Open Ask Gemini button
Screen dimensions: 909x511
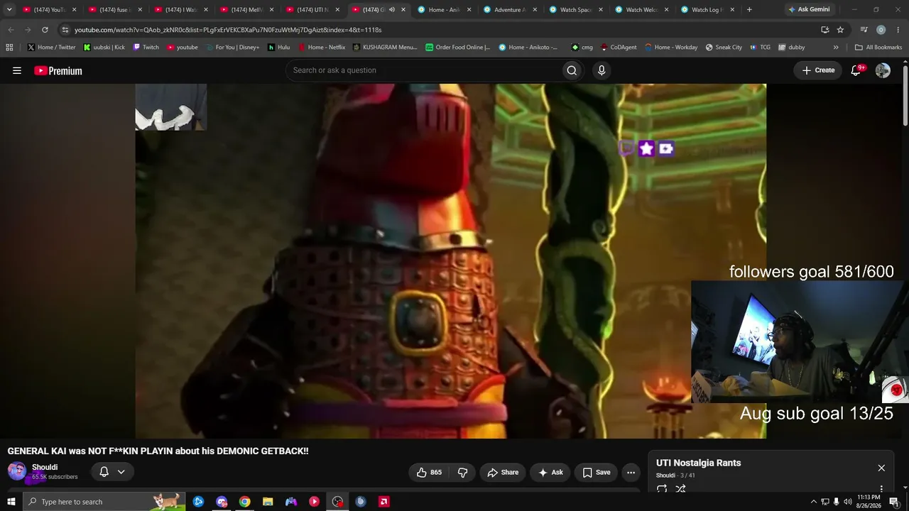(x=809, y=10)
